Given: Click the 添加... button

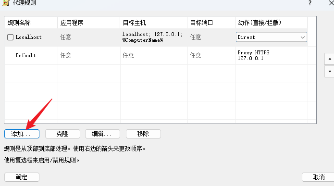Looking at the screenshot, I should pyautogui.click(x=22, y=134).
